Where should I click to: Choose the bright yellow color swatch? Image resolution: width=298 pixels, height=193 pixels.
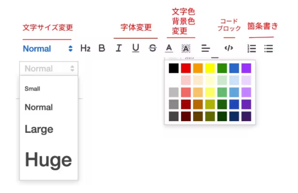point(210,68)
